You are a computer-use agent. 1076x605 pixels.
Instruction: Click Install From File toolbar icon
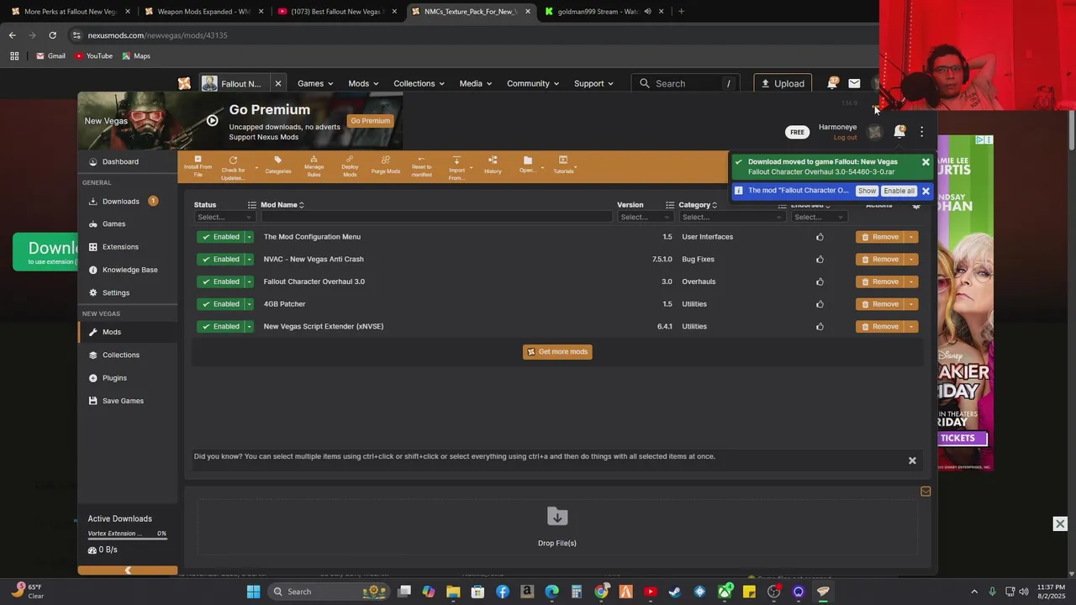pyautogui.click(x=198, y=166)
